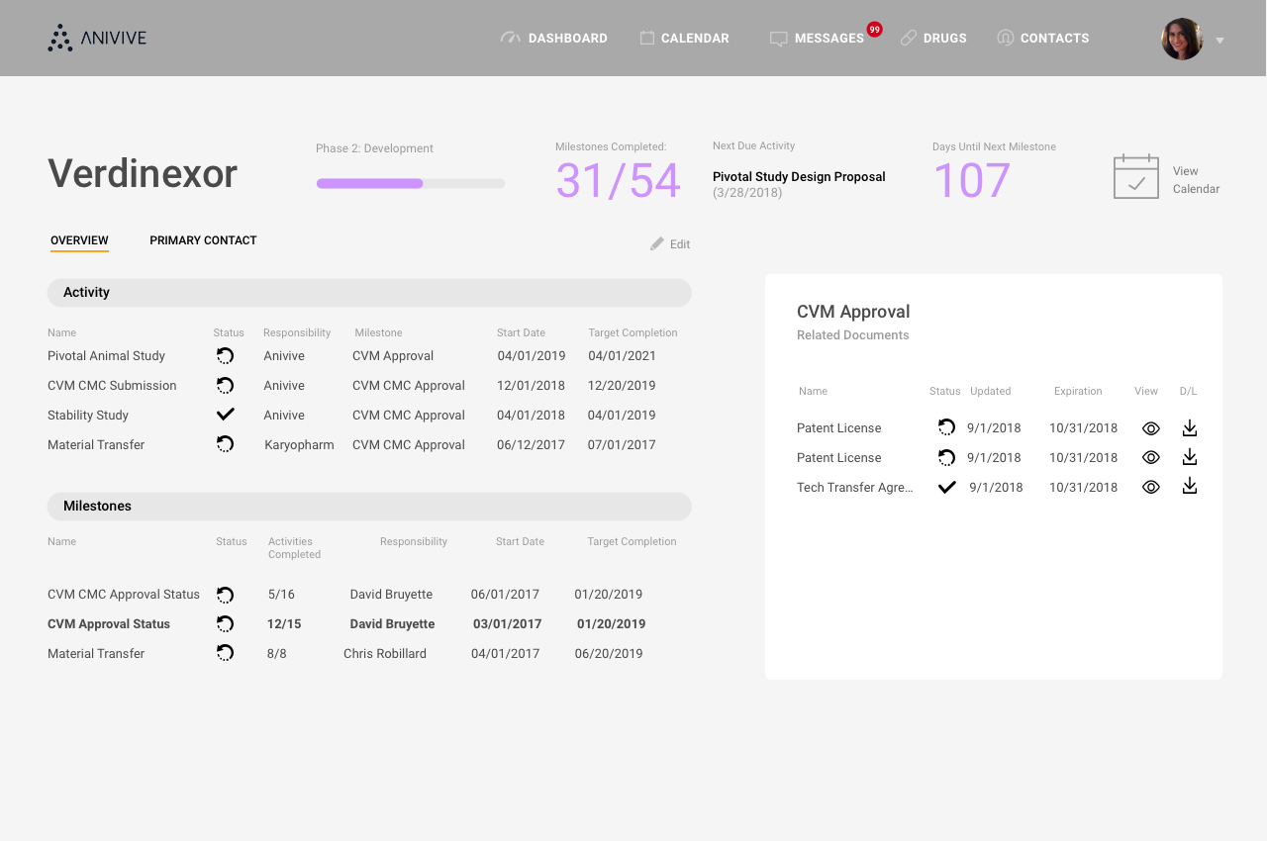Expand the user profile dropdown arrow

[x=1220, y=41]
